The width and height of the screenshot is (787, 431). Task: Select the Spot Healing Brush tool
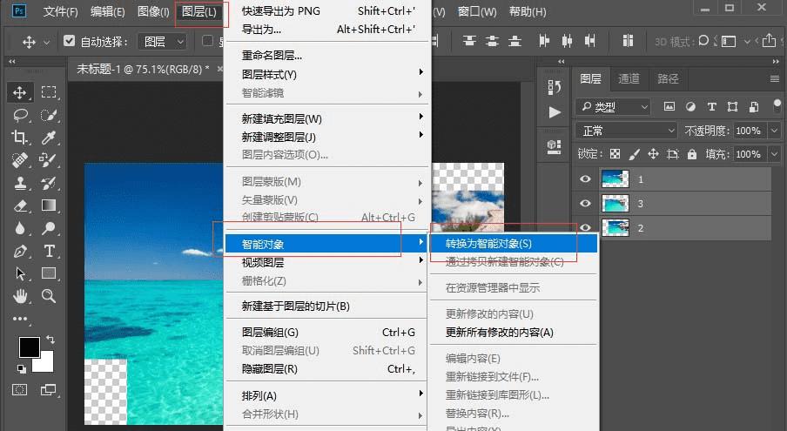point(19,159)
